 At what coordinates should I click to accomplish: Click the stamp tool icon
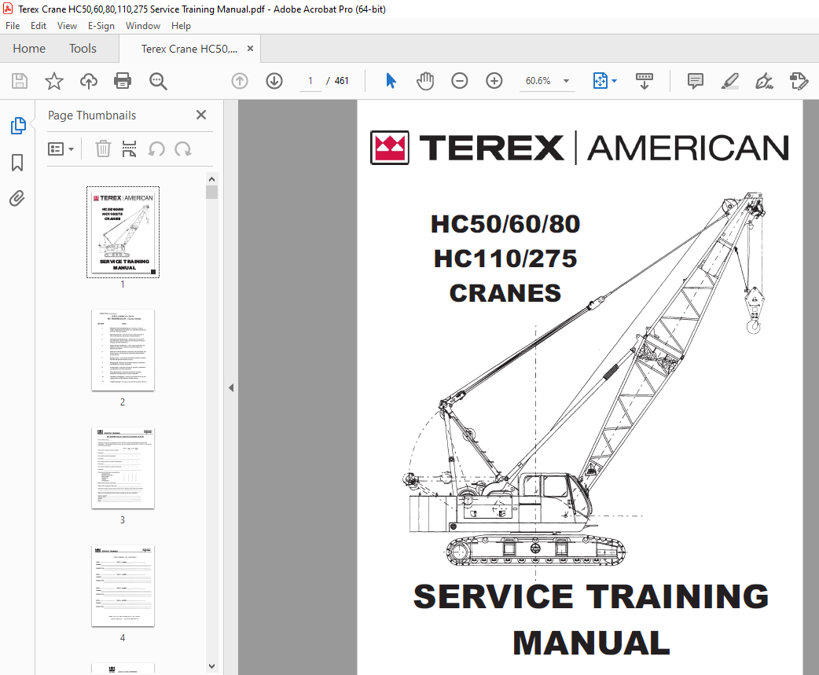coord(799,81)
